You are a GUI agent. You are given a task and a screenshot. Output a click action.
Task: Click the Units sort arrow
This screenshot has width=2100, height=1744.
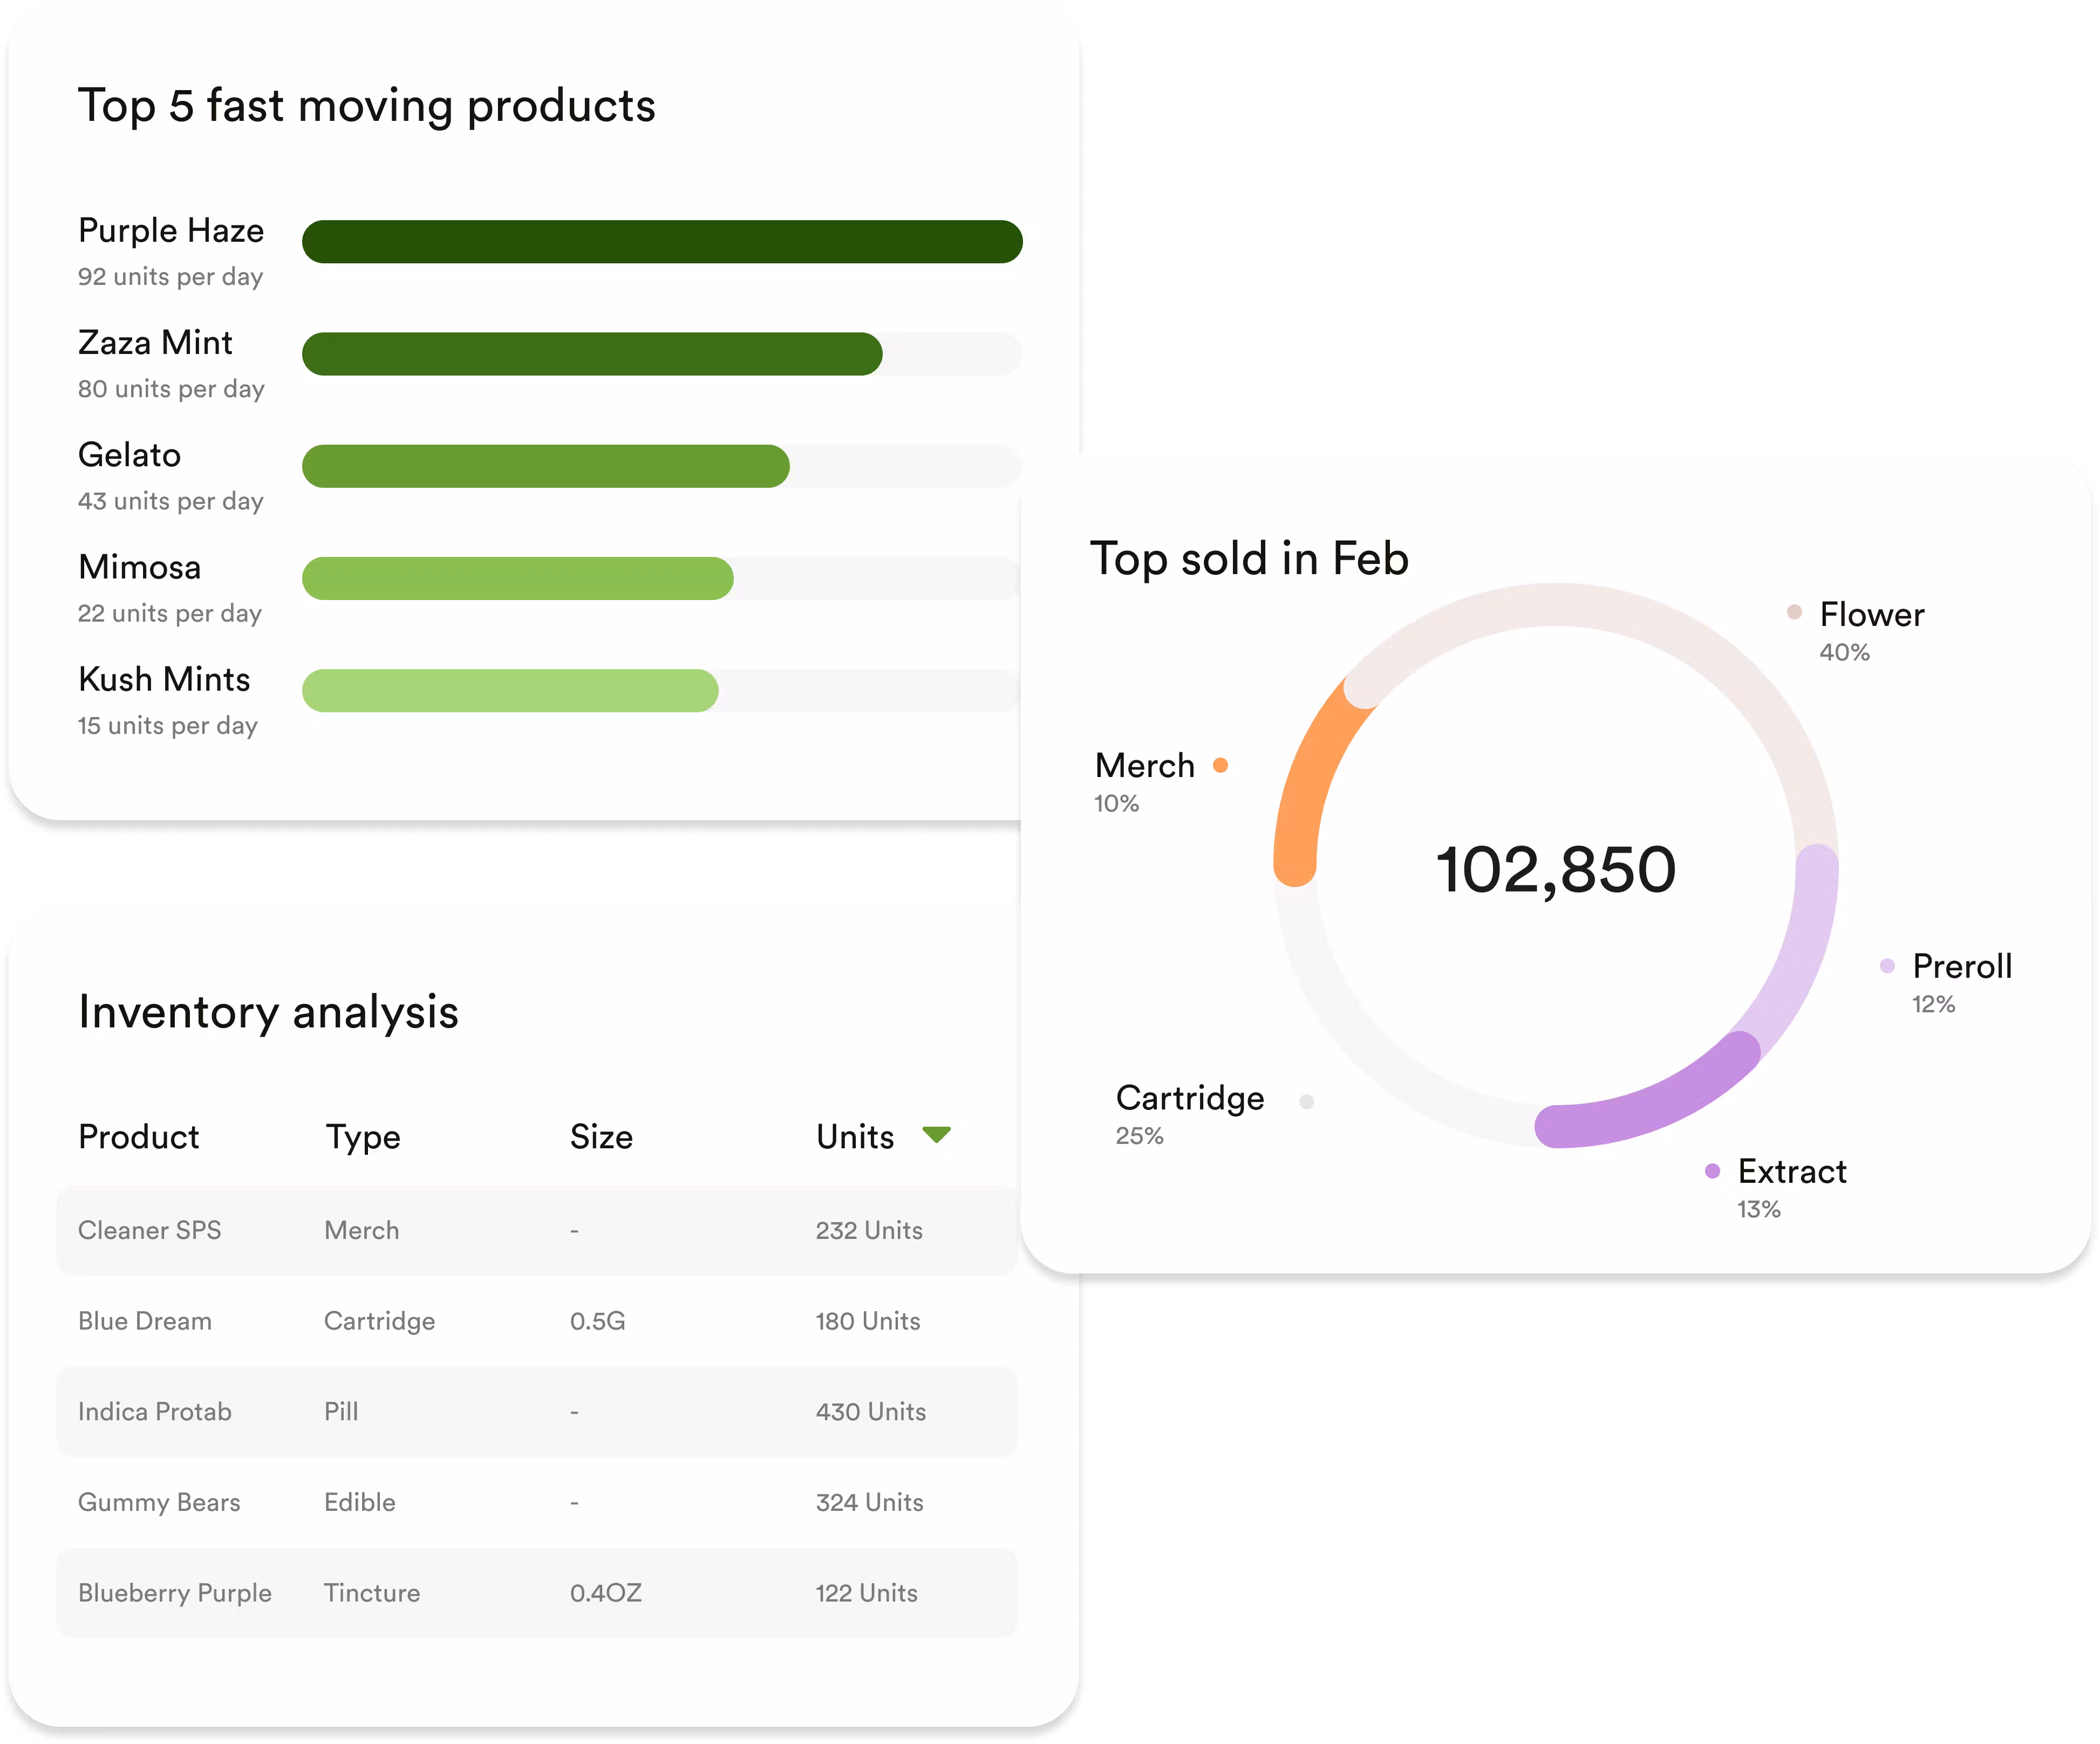coord(936,1134)
